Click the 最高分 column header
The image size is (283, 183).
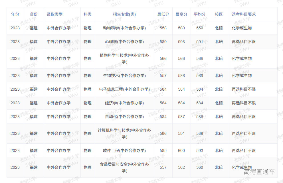181,14
